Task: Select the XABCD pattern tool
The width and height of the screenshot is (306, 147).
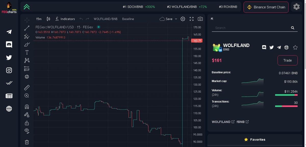Action: (x=27, y=60)
